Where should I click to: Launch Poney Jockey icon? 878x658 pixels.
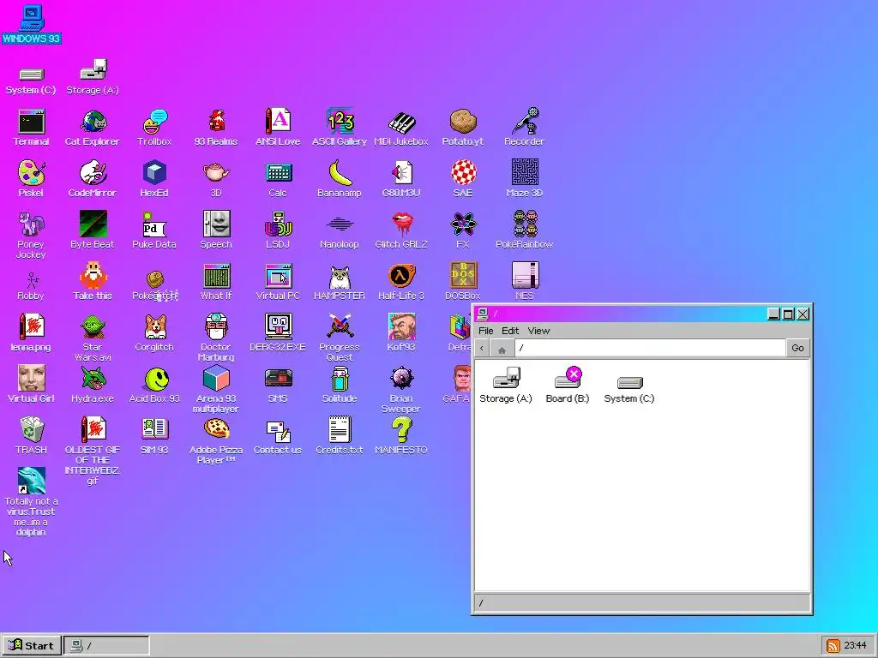click(x=32, y=235)
